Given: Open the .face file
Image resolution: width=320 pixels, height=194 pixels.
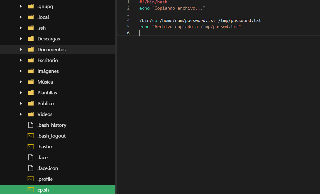Looking at the screenshot, I should click(x=42, y=158).
